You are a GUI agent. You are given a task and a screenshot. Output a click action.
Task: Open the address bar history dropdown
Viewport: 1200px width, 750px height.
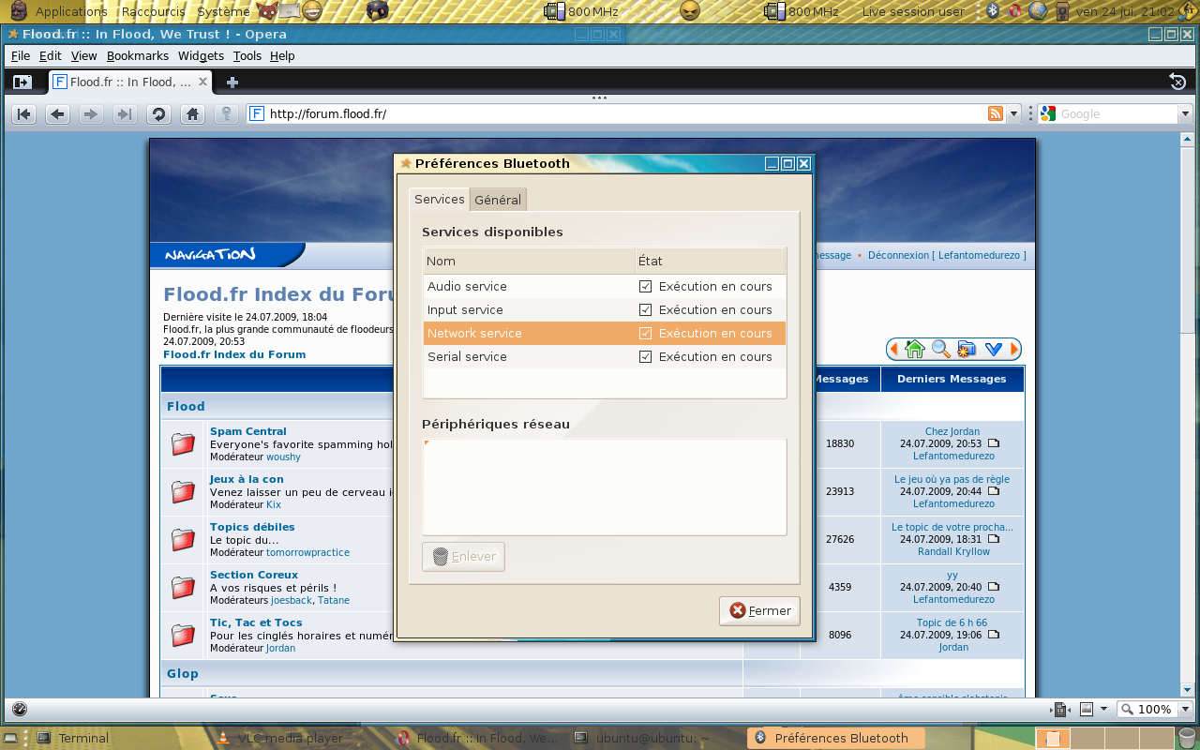1013,114
